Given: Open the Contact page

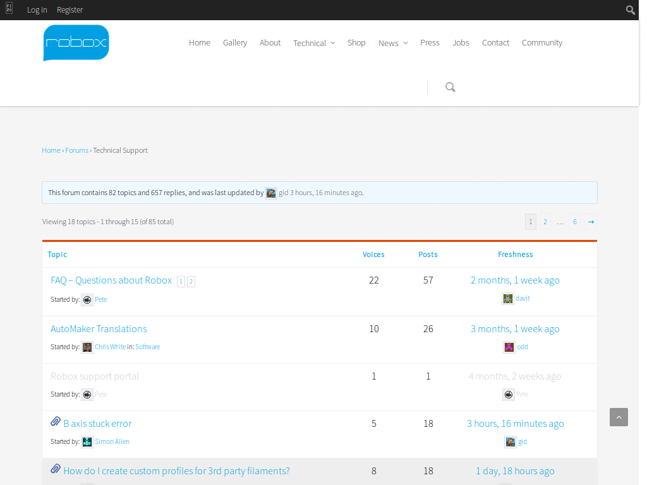Looking at the screenshot, I should tap(495, 43).
